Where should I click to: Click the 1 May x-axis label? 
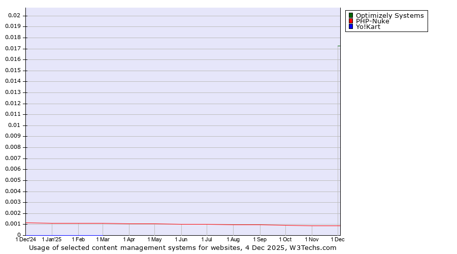(155, 239)
